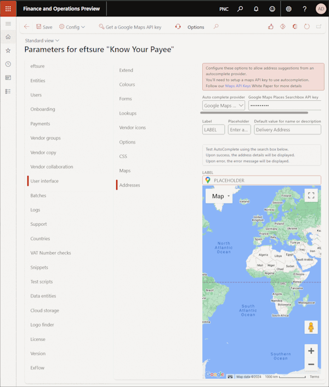
Task: Open Recent clock icon in sidebar
Action: point(8,64)
